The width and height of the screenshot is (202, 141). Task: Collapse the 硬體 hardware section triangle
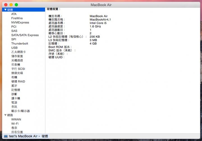(5, 10)
